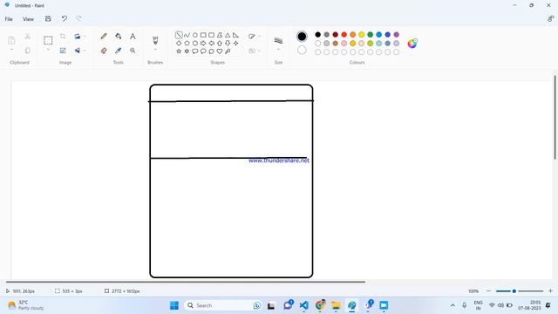Choose the Rectangle shape
The height and width of the screenshot is (314, 558).
[203, 35]
